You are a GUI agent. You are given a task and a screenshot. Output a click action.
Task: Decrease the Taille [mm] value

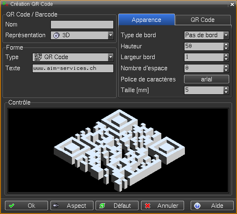click(226, 92)
